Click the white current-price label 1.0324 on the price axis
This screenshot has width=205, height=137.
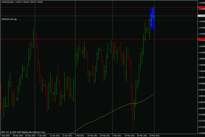tap(201, 16)
